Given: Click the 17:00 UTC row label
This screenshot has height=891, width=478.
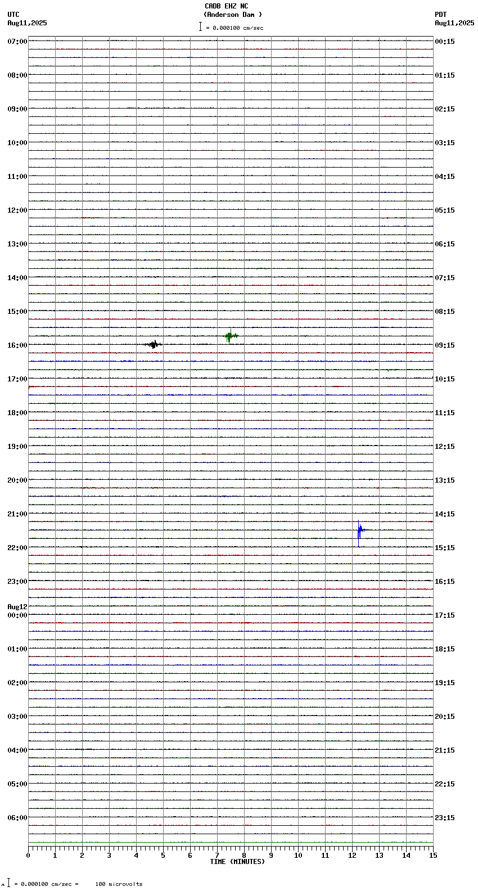Looking at the screenshot, I should pyautogui.click(x=17, y=379).
